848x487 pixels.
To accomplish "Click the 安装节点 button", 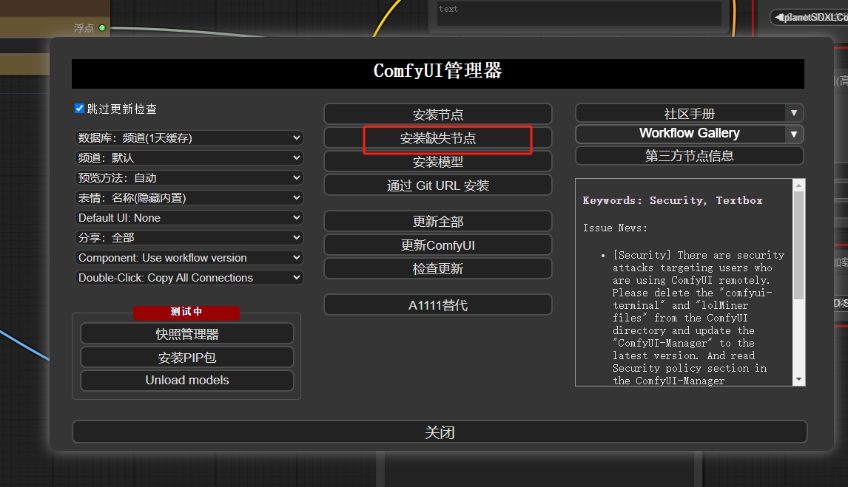I will point(437,115).
